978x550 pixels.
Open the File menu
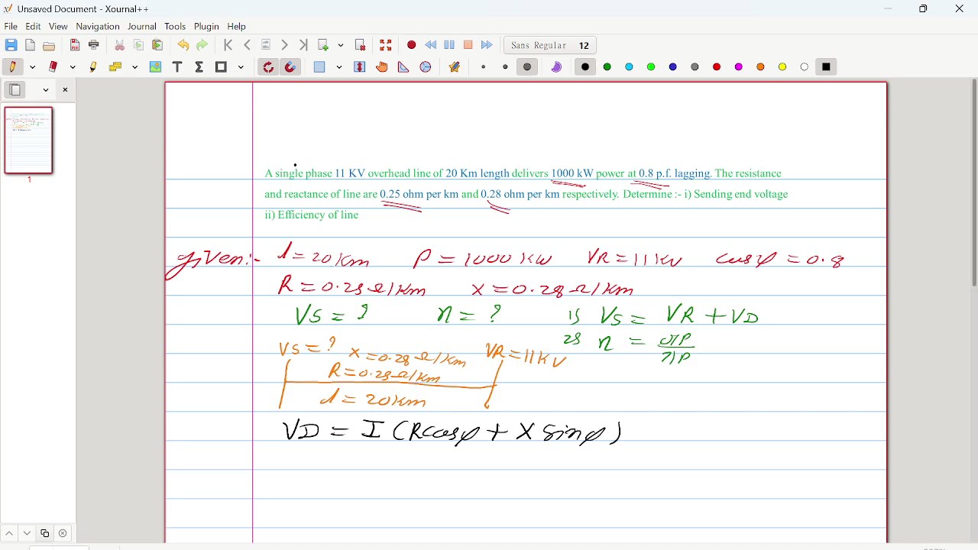pyautogui.click(x=11, y=27)
